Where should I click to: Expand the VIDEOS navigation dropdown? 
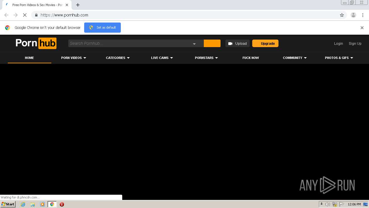click(x=74, y=58)
